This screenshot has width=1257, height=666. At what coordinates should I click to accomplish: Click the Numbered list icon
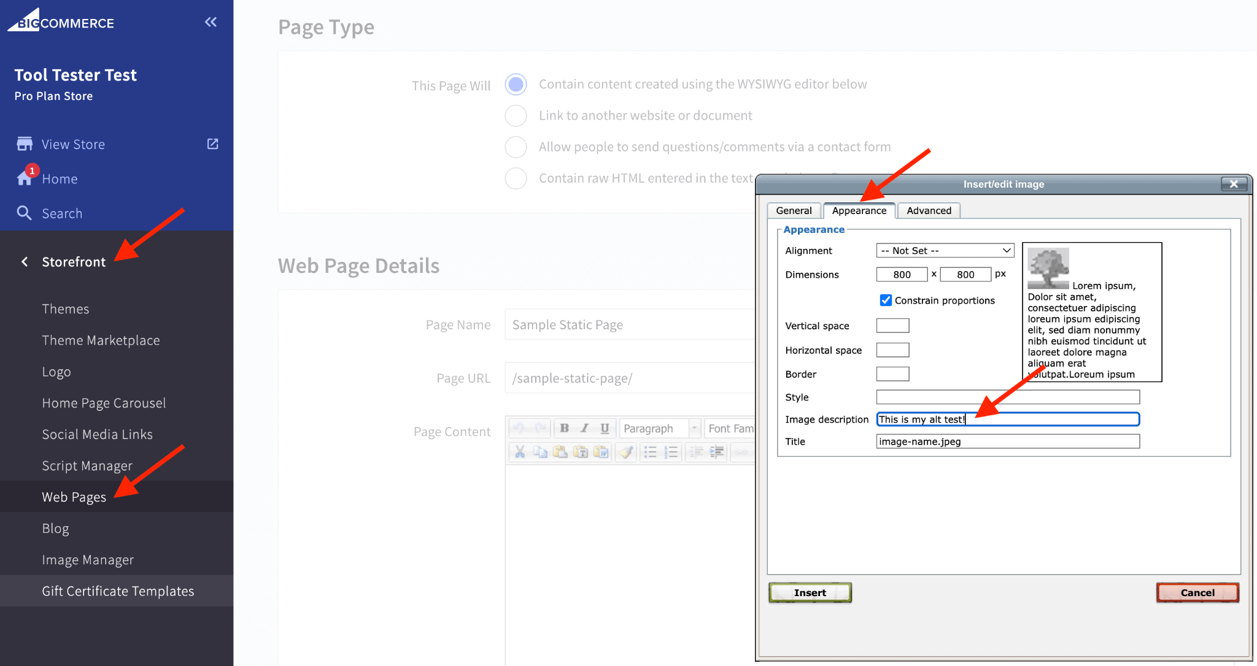pyautogui.click(x=670, y=453)
